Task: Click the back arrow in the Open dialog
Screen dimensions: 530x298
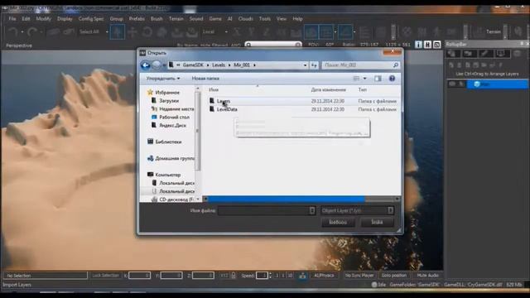Action: pos(146,65)
